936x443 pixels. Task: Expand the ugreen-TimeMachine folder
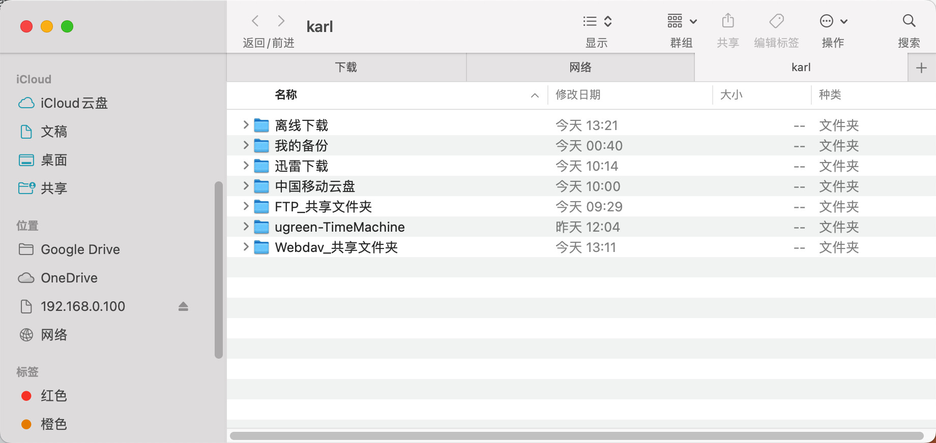click(x=246, y=227)
